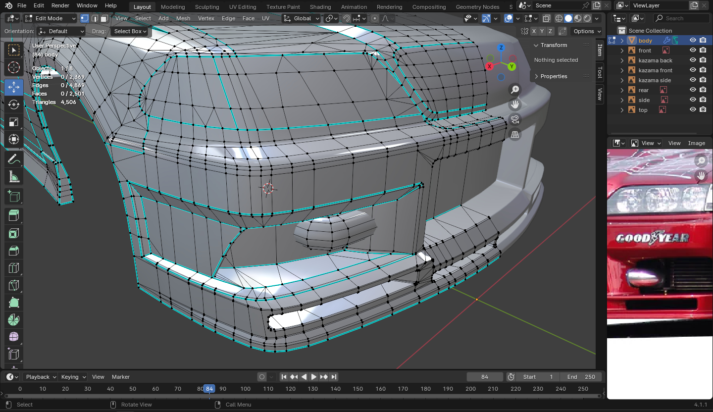Enable face select mode

(104, 18)
